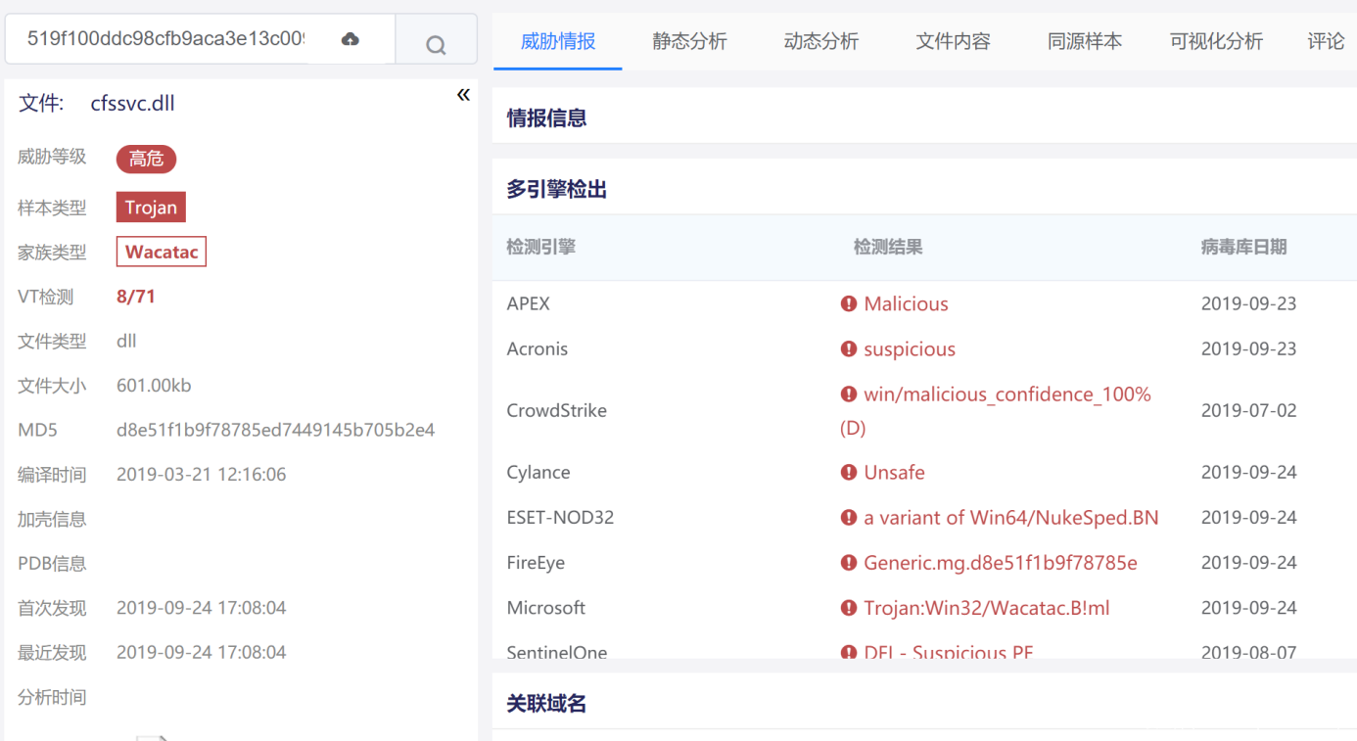Click the APEX engine row name
This screenshot has height=741, width=1357.
pos(529,303)
